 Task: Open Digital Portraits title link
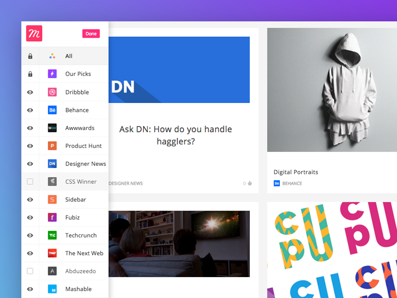click(x=296, y=172)
